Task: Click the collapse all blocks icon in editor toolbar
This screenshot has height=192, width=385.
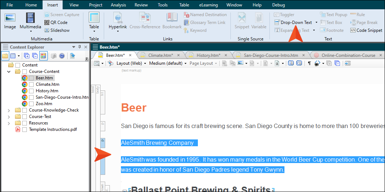Action: 337,63
